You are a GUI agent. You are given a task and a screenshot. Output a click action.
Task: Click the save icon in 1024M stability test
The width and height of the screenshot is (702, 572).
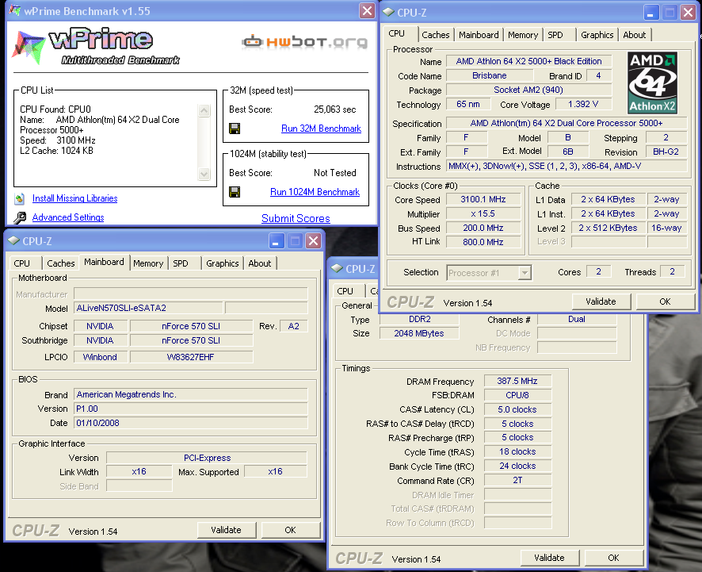(x=235, y=192)
